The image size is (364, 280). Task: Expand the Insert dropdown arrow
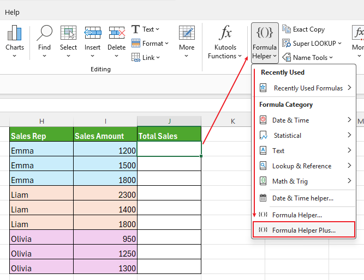click(92, 56)
